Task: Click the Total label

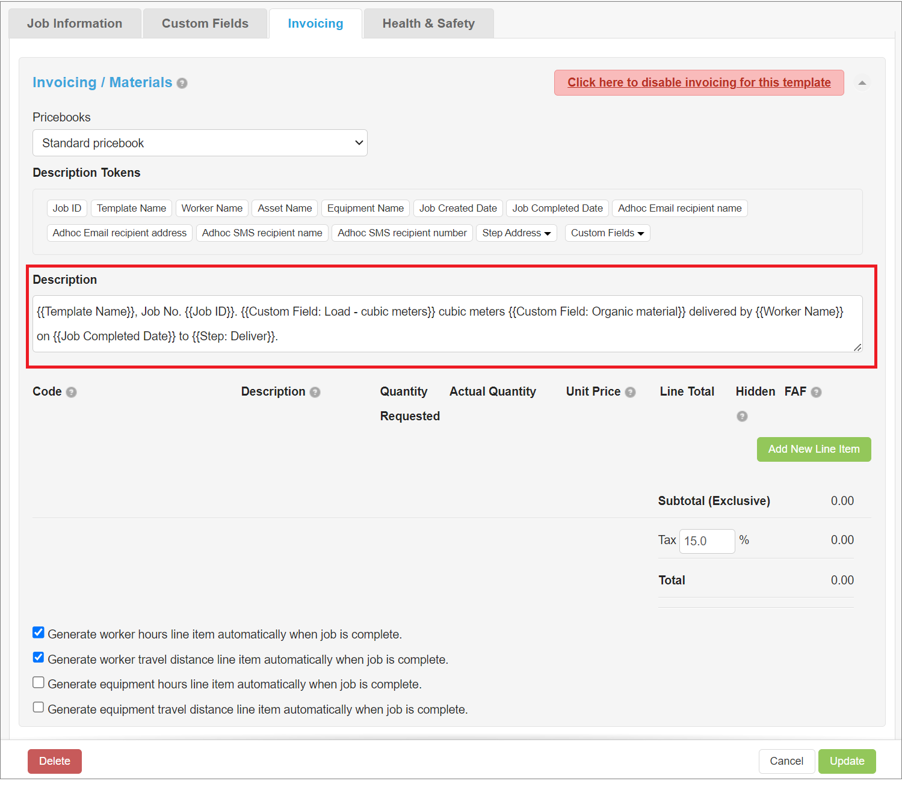Action: pyautogui.click(x=672, y=580)
